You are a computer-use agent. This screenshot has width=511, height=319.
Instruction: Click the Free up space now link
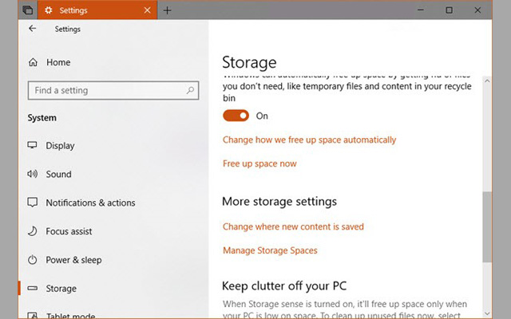coord(259,163)
